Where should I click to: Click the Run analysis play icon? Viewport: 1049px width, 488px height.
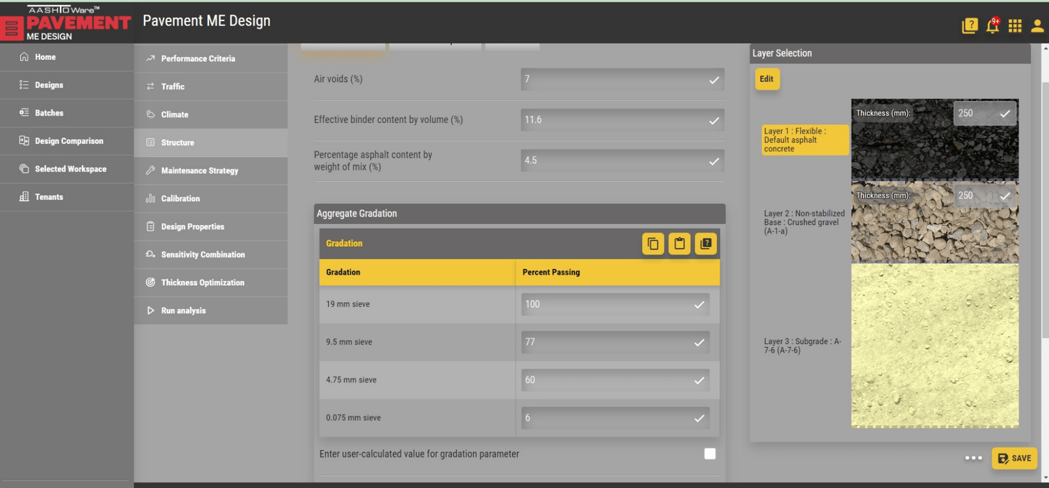click(150, 310)
